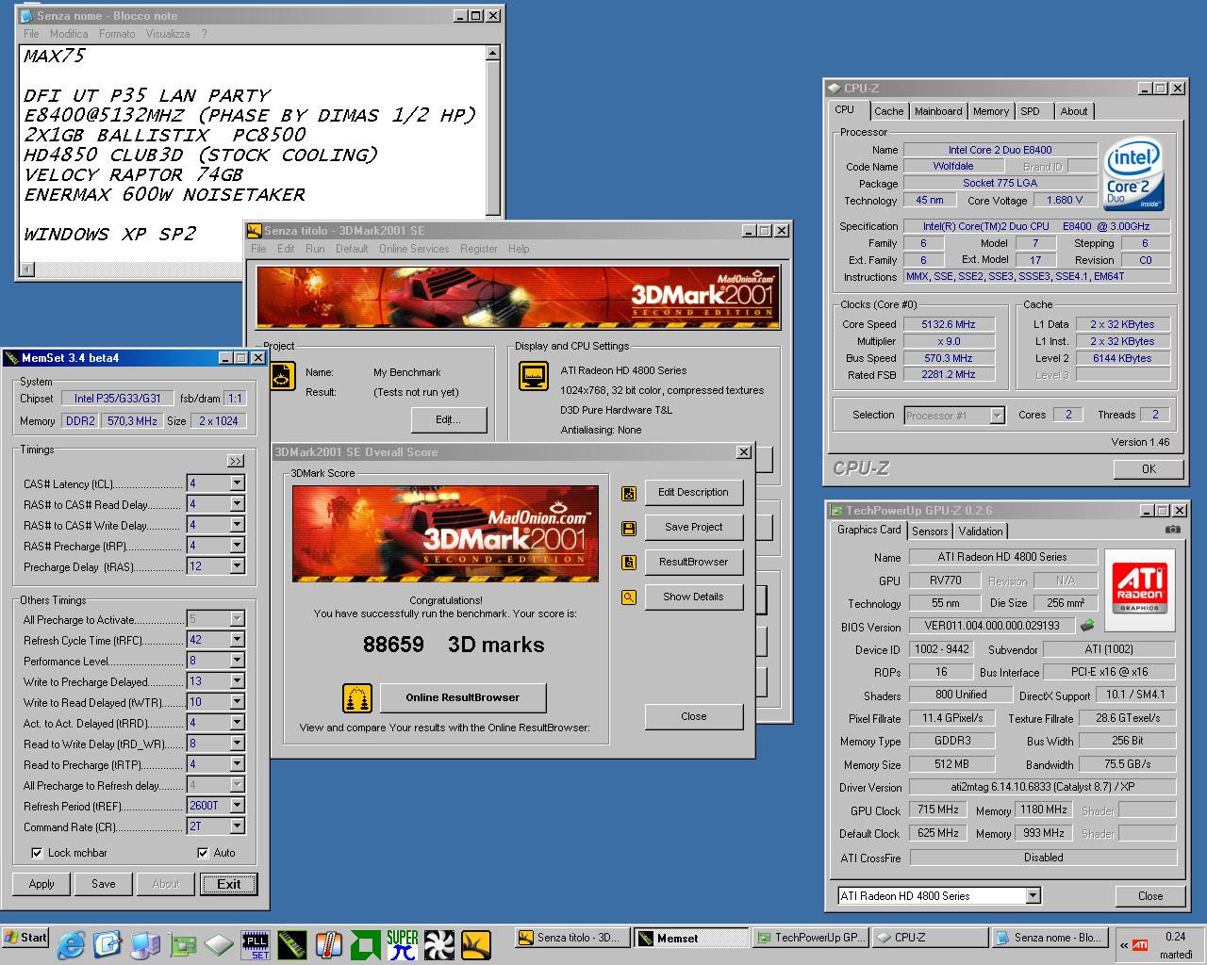This screenshot has width=1207, height=965.
Task: Open GPU-Z graphics card selector dropdown
Action: 1033,896
